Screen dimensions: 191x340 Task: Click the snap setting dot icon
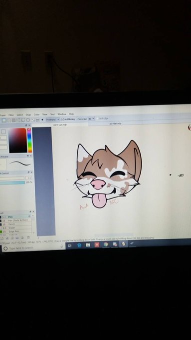(42, 119)
